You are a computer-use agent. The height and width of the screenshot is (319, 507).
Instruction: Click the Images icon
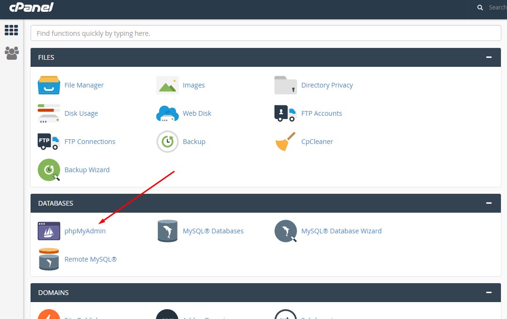[x=168, y=85]
